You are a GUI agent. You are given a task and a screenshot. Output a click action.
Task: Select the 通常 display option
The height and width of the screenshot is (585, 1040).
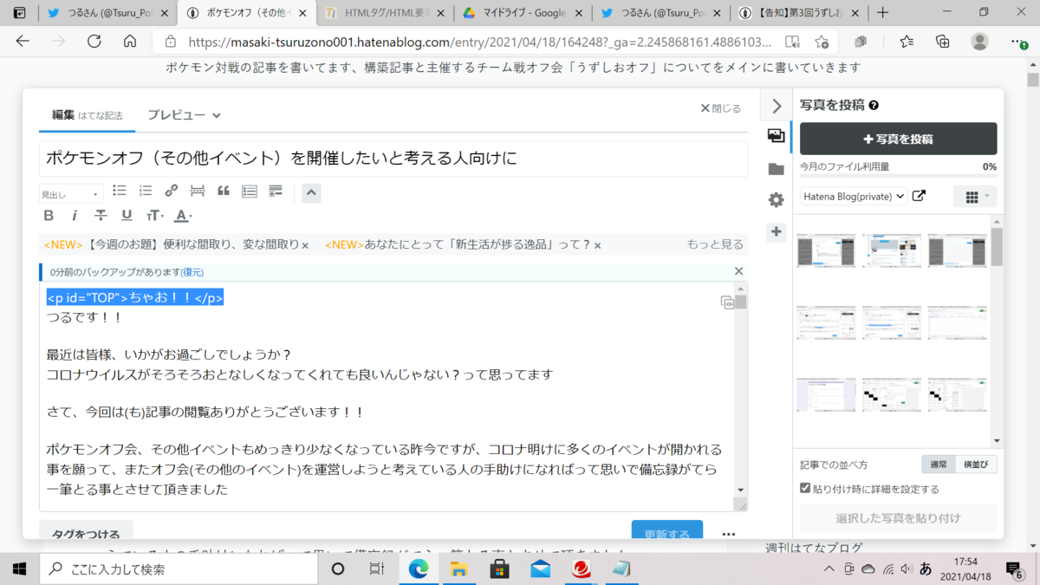click(938, 464)
